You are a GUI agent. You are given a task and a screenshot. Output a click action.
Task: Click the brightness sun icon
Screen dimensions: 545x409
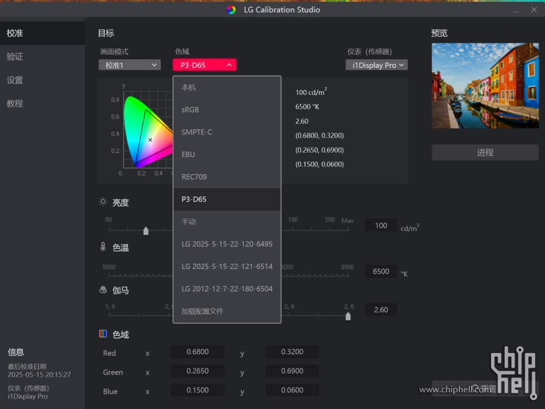(103, 201)
